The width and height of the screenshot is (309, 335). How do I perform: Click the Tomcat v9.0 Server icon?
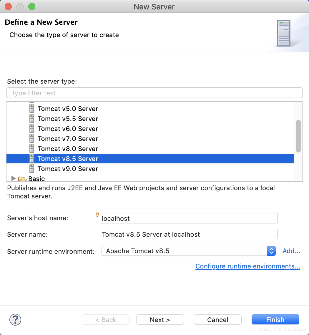point(31,169)
